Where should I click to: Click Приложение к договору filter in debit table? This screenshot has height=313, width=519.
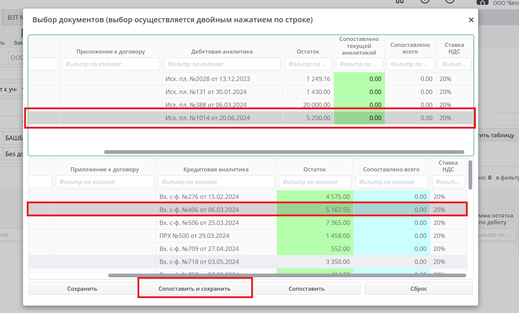[x=111, y=64]
